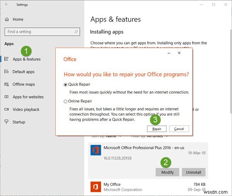Click the Offline maps sidebar icon
Image resolution: width=232 pixels, height=196 pixels.
click(x=6, y=84)
